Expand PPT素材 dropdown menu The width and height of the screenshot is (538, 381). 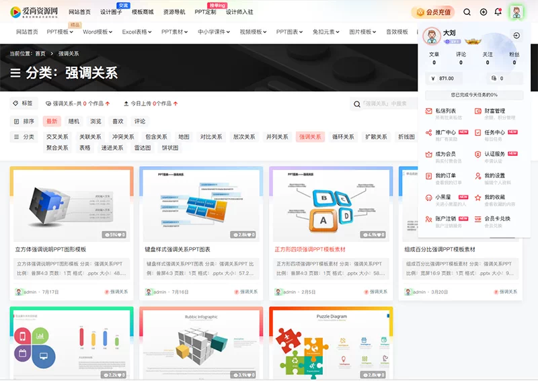174,32
